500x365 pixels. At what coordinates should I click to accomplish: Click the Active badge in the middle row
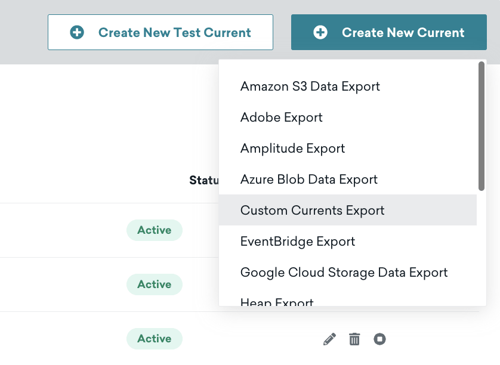(x=154, y=284)
